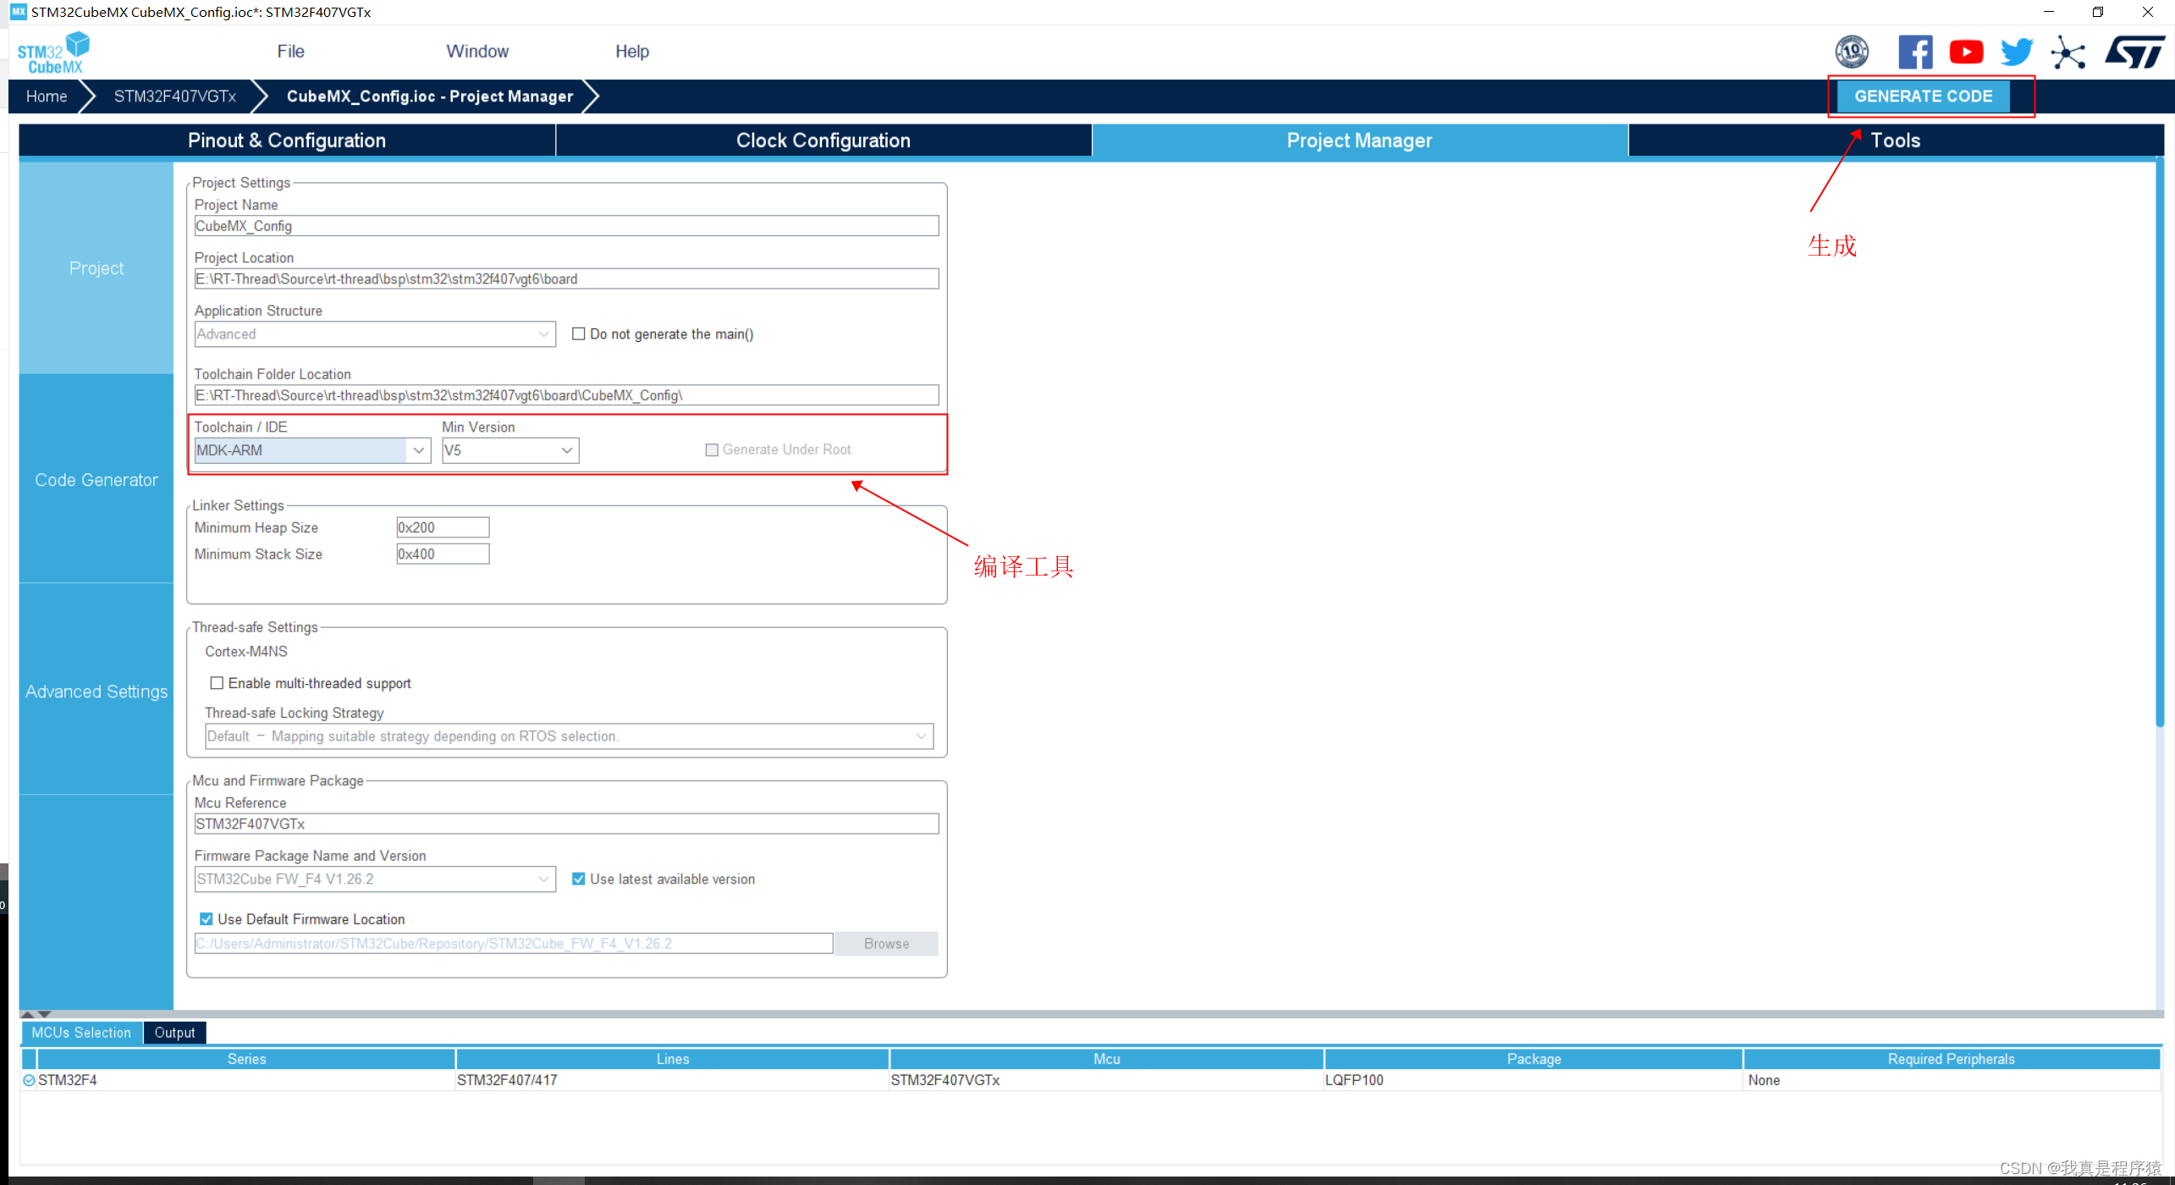This screenshot has width=2175, height=1185.
Task: Select the Output bottom tab
Action: point(174,1033)
